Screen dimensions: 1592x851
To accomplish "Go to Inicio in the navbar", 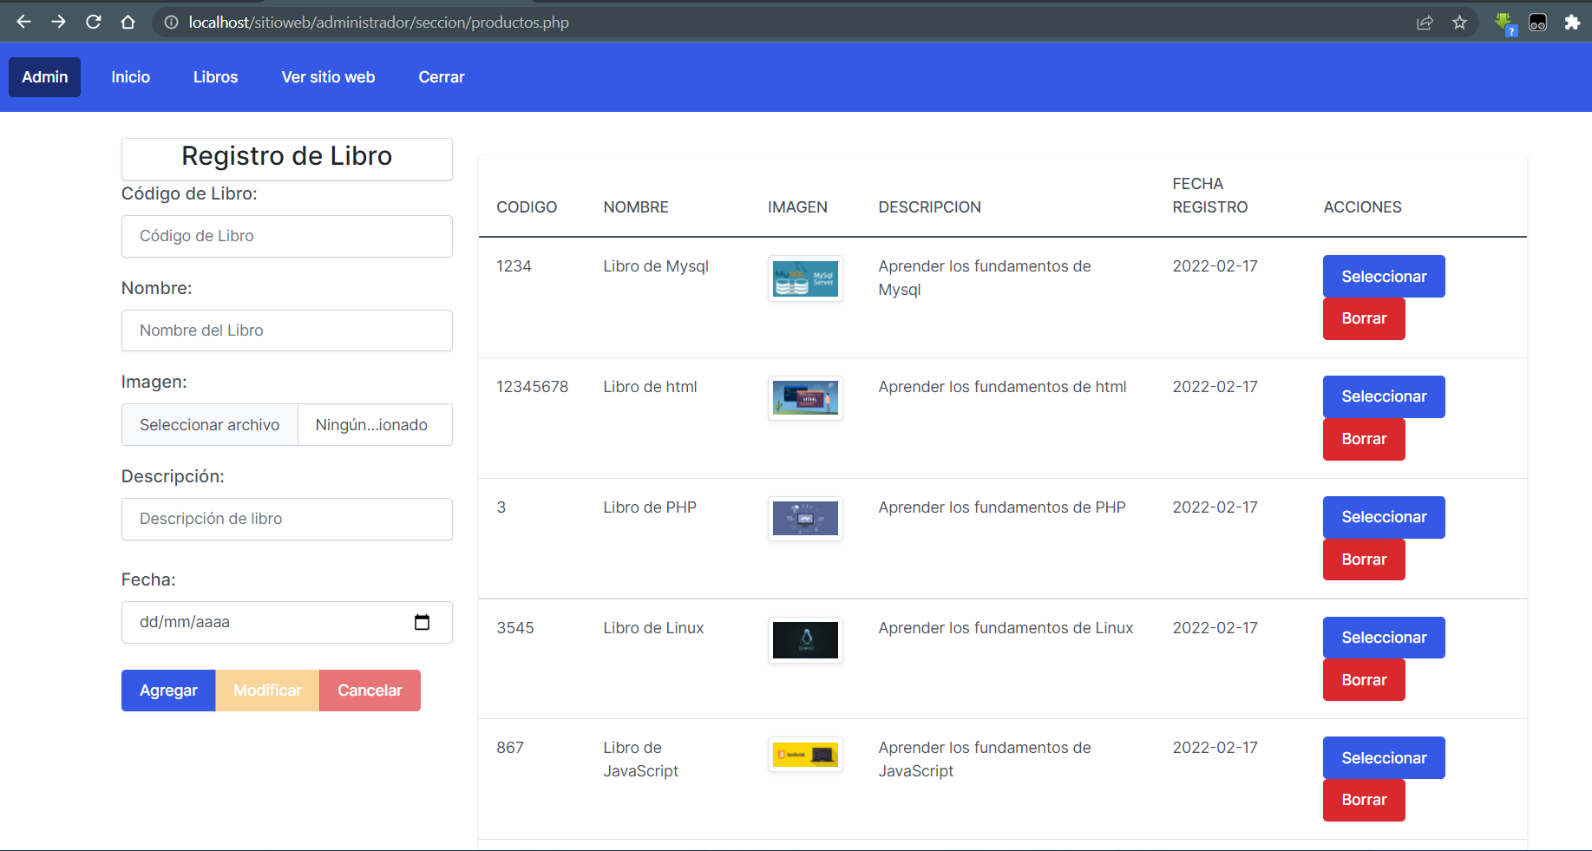I will [x=131, y=77].
